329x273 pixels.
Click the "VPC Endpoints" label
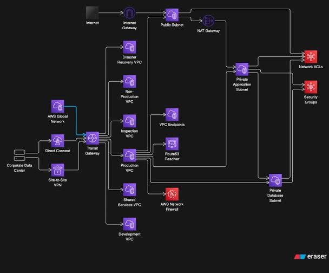point(172,125)
